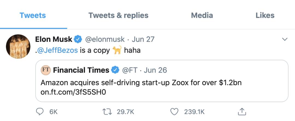The image size is (295, 121).
Task: Click the share tweet icon
Action: pyautogui.click(x=242, y=111)
